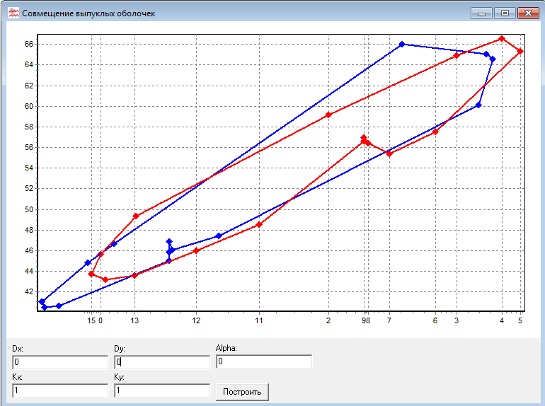Minimize the Совмещение выпуклых оболочек window
Viewport: 545px width, 406px height.
point(482,13)
